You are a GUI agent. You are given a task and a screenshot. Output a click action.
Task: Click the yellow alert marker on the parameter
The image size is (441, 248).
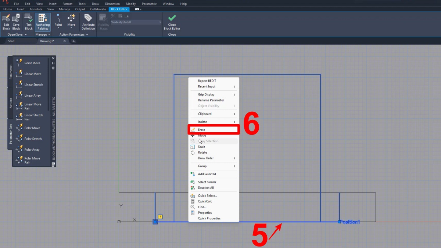coord(160,217)
